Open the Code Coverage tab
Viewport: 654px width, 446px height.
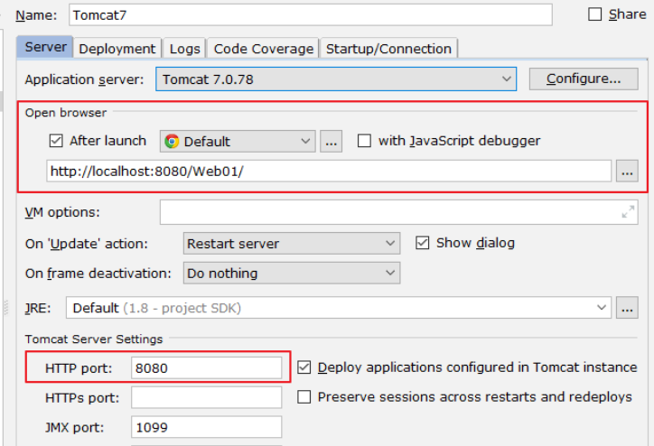[263, 49]
